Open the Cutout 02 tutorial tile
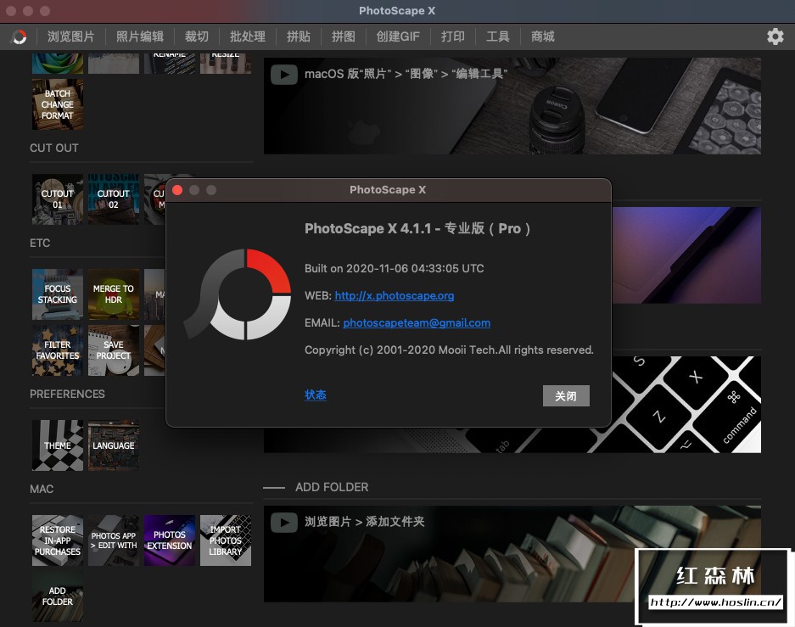The width and height of the screenshot is (795, 627). tap(114, 199)
